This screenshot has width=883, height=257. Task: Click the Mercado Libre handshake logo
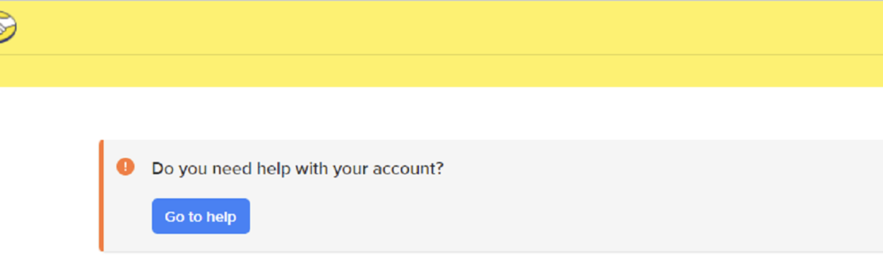[x=7, y=27]
